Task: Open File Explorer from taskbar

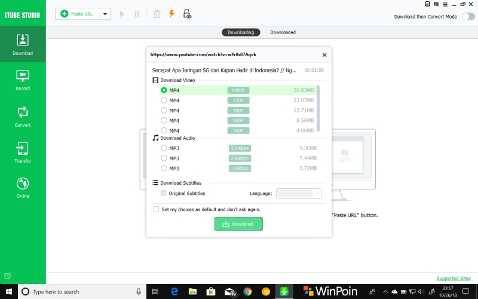Action: tap(192, 292)
